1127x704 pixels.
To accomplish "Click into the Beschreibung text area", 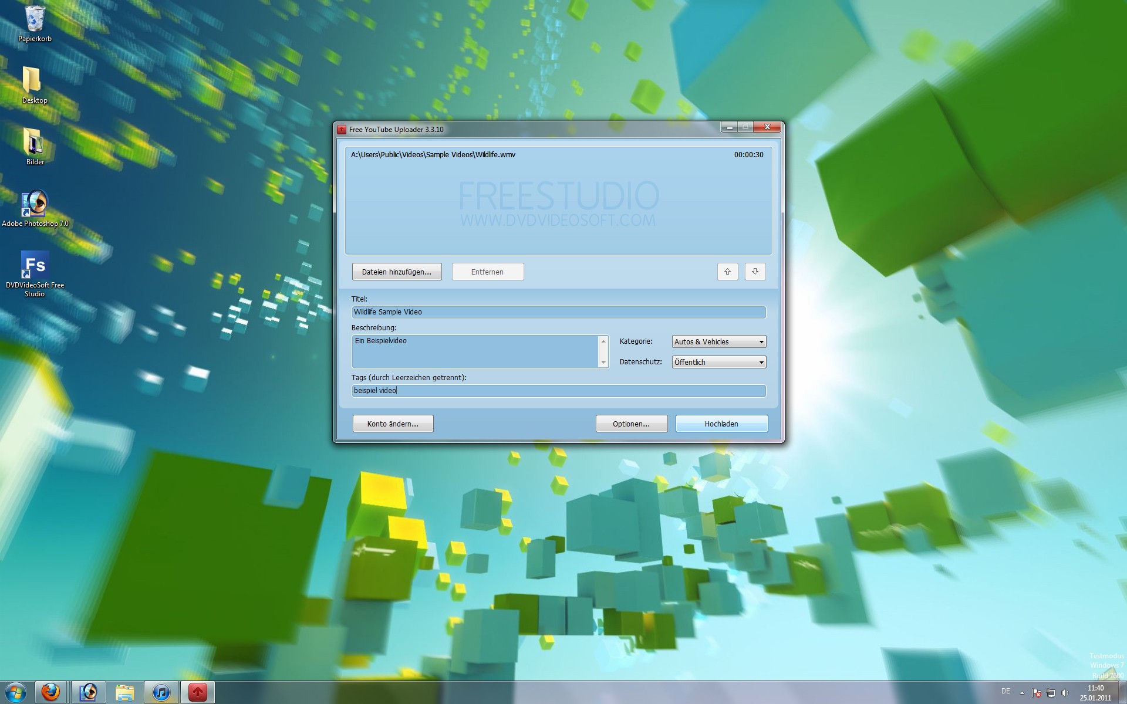I will (x=475, y=351).
